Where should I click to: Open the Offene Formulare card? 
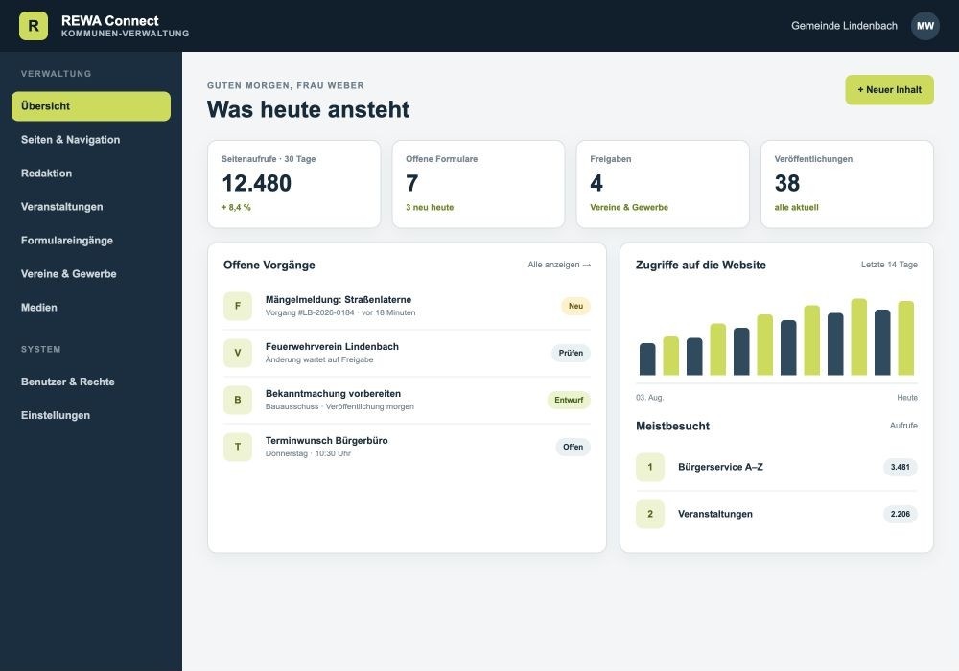479,184
